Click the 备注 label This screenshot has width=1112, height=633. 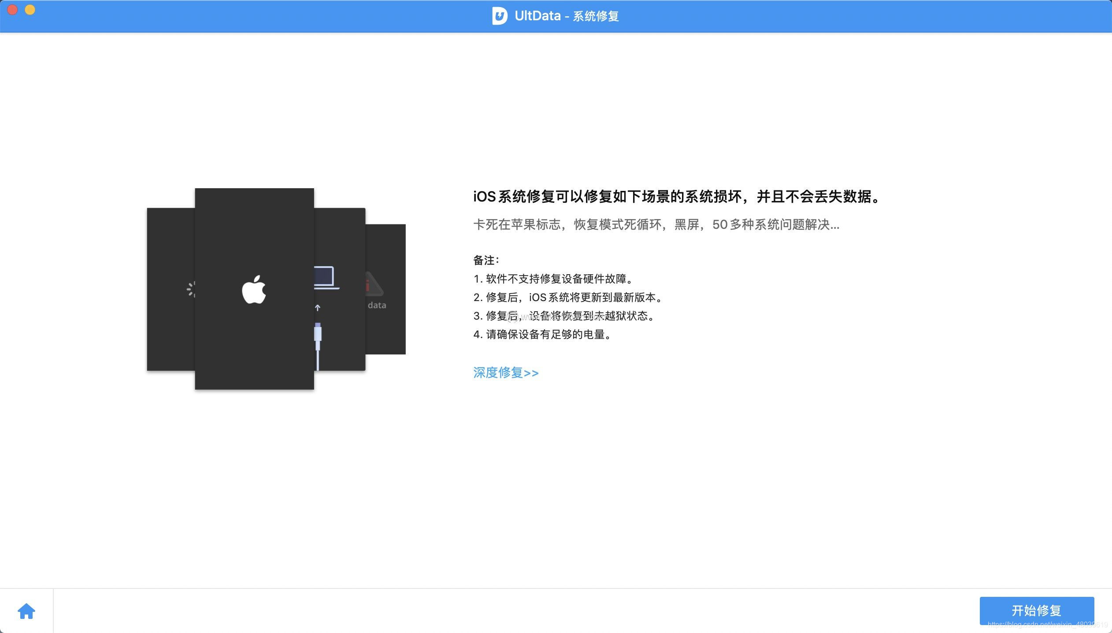486,260
